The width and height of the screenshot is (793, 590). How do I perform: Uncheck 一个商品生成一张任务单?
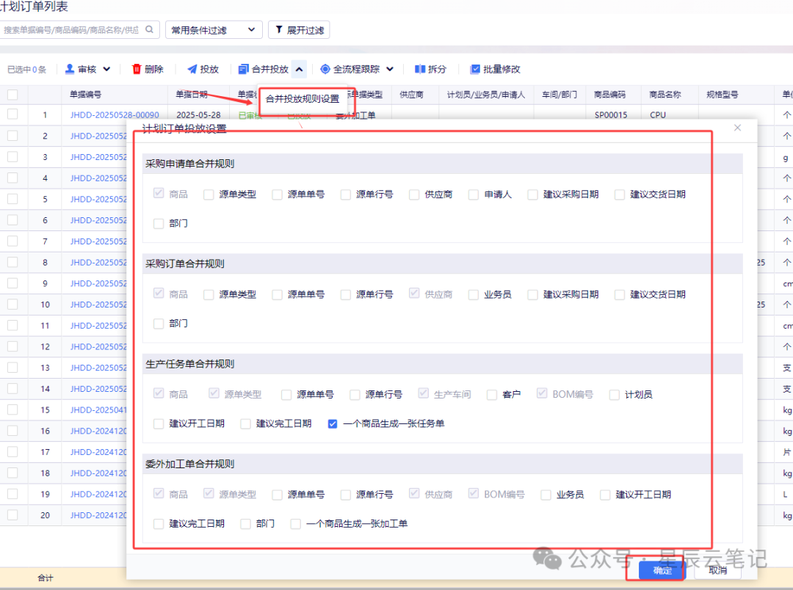click(333, 423)
